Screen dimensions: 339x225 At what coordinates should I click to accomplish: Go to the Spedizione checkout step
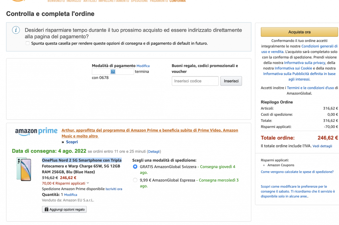139,1
